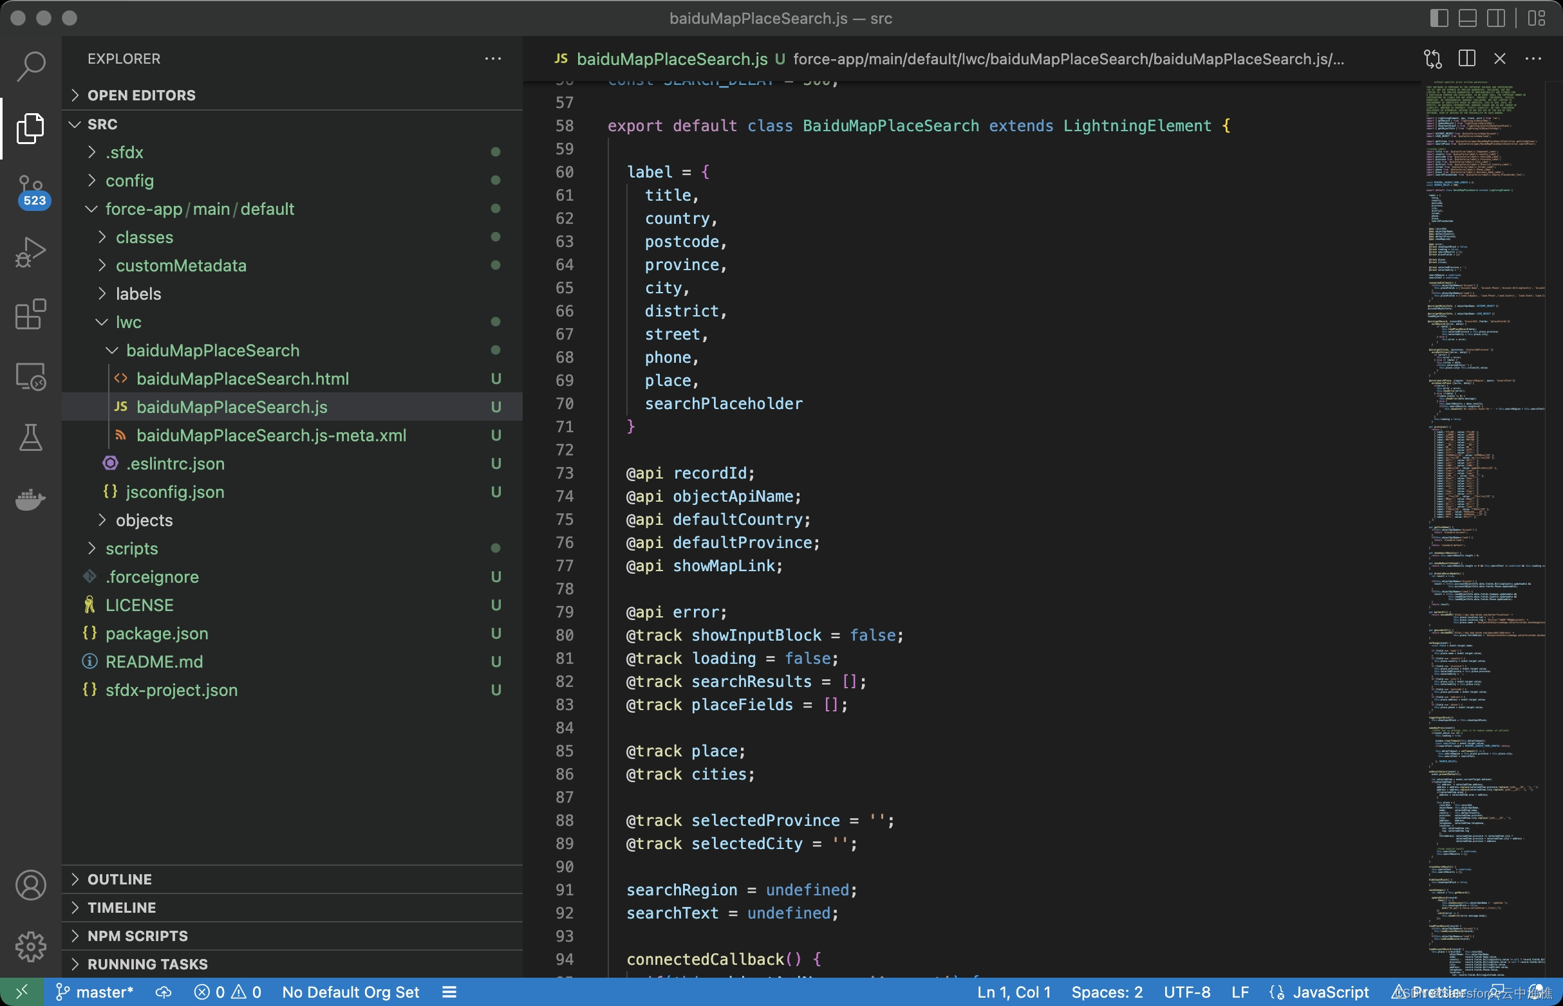The height and width of the screenshot is (1006, 1563).
Task: Open the Docker view icon
Action: point(31,500)
